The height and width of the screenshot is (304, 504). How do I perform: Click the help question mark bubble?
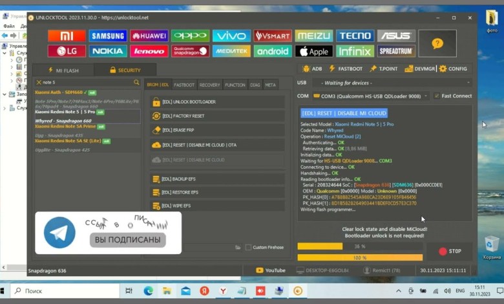pyautogui.click(x=437, y=43)
